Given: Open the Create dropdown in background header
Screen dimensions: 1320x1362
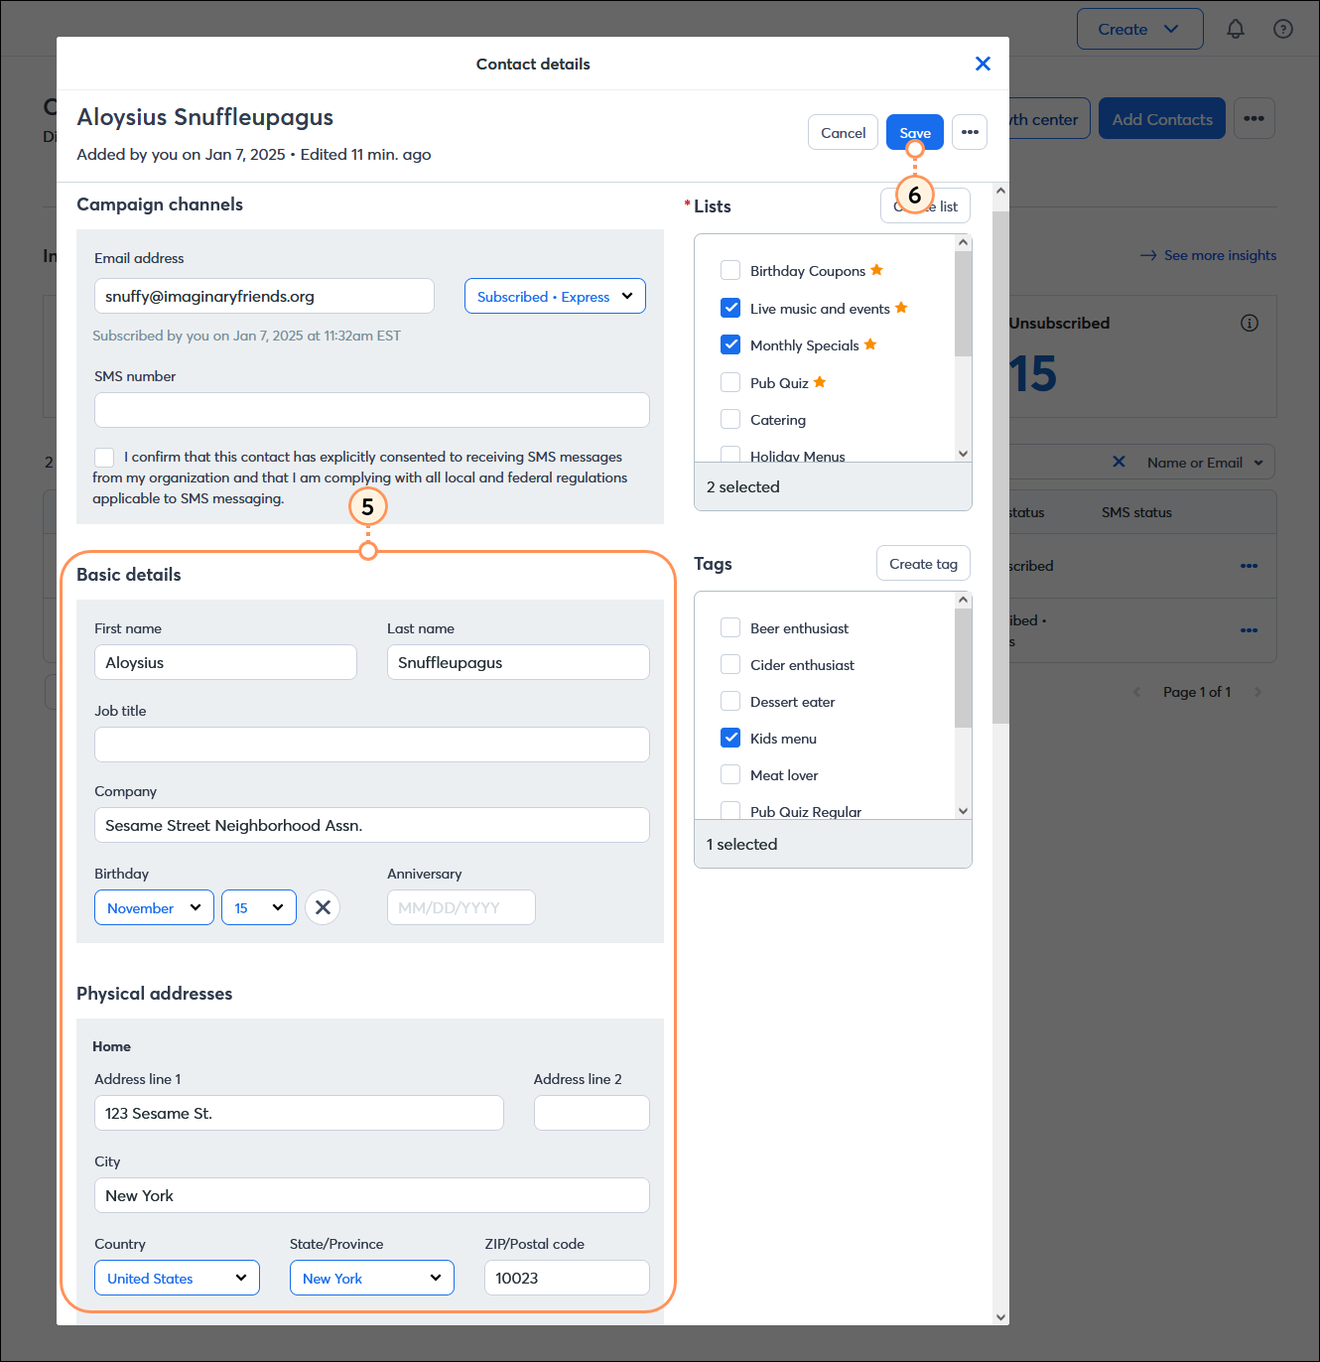Looking at the screenshot, I should (x=1139, y=29).
